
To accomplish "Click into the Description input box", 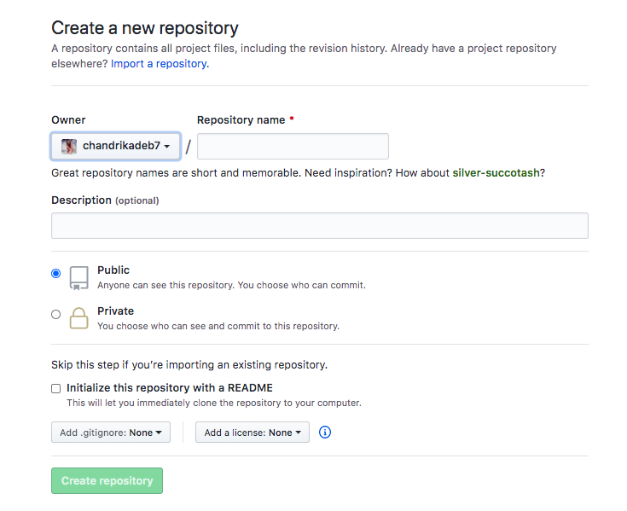I will 320,226.
